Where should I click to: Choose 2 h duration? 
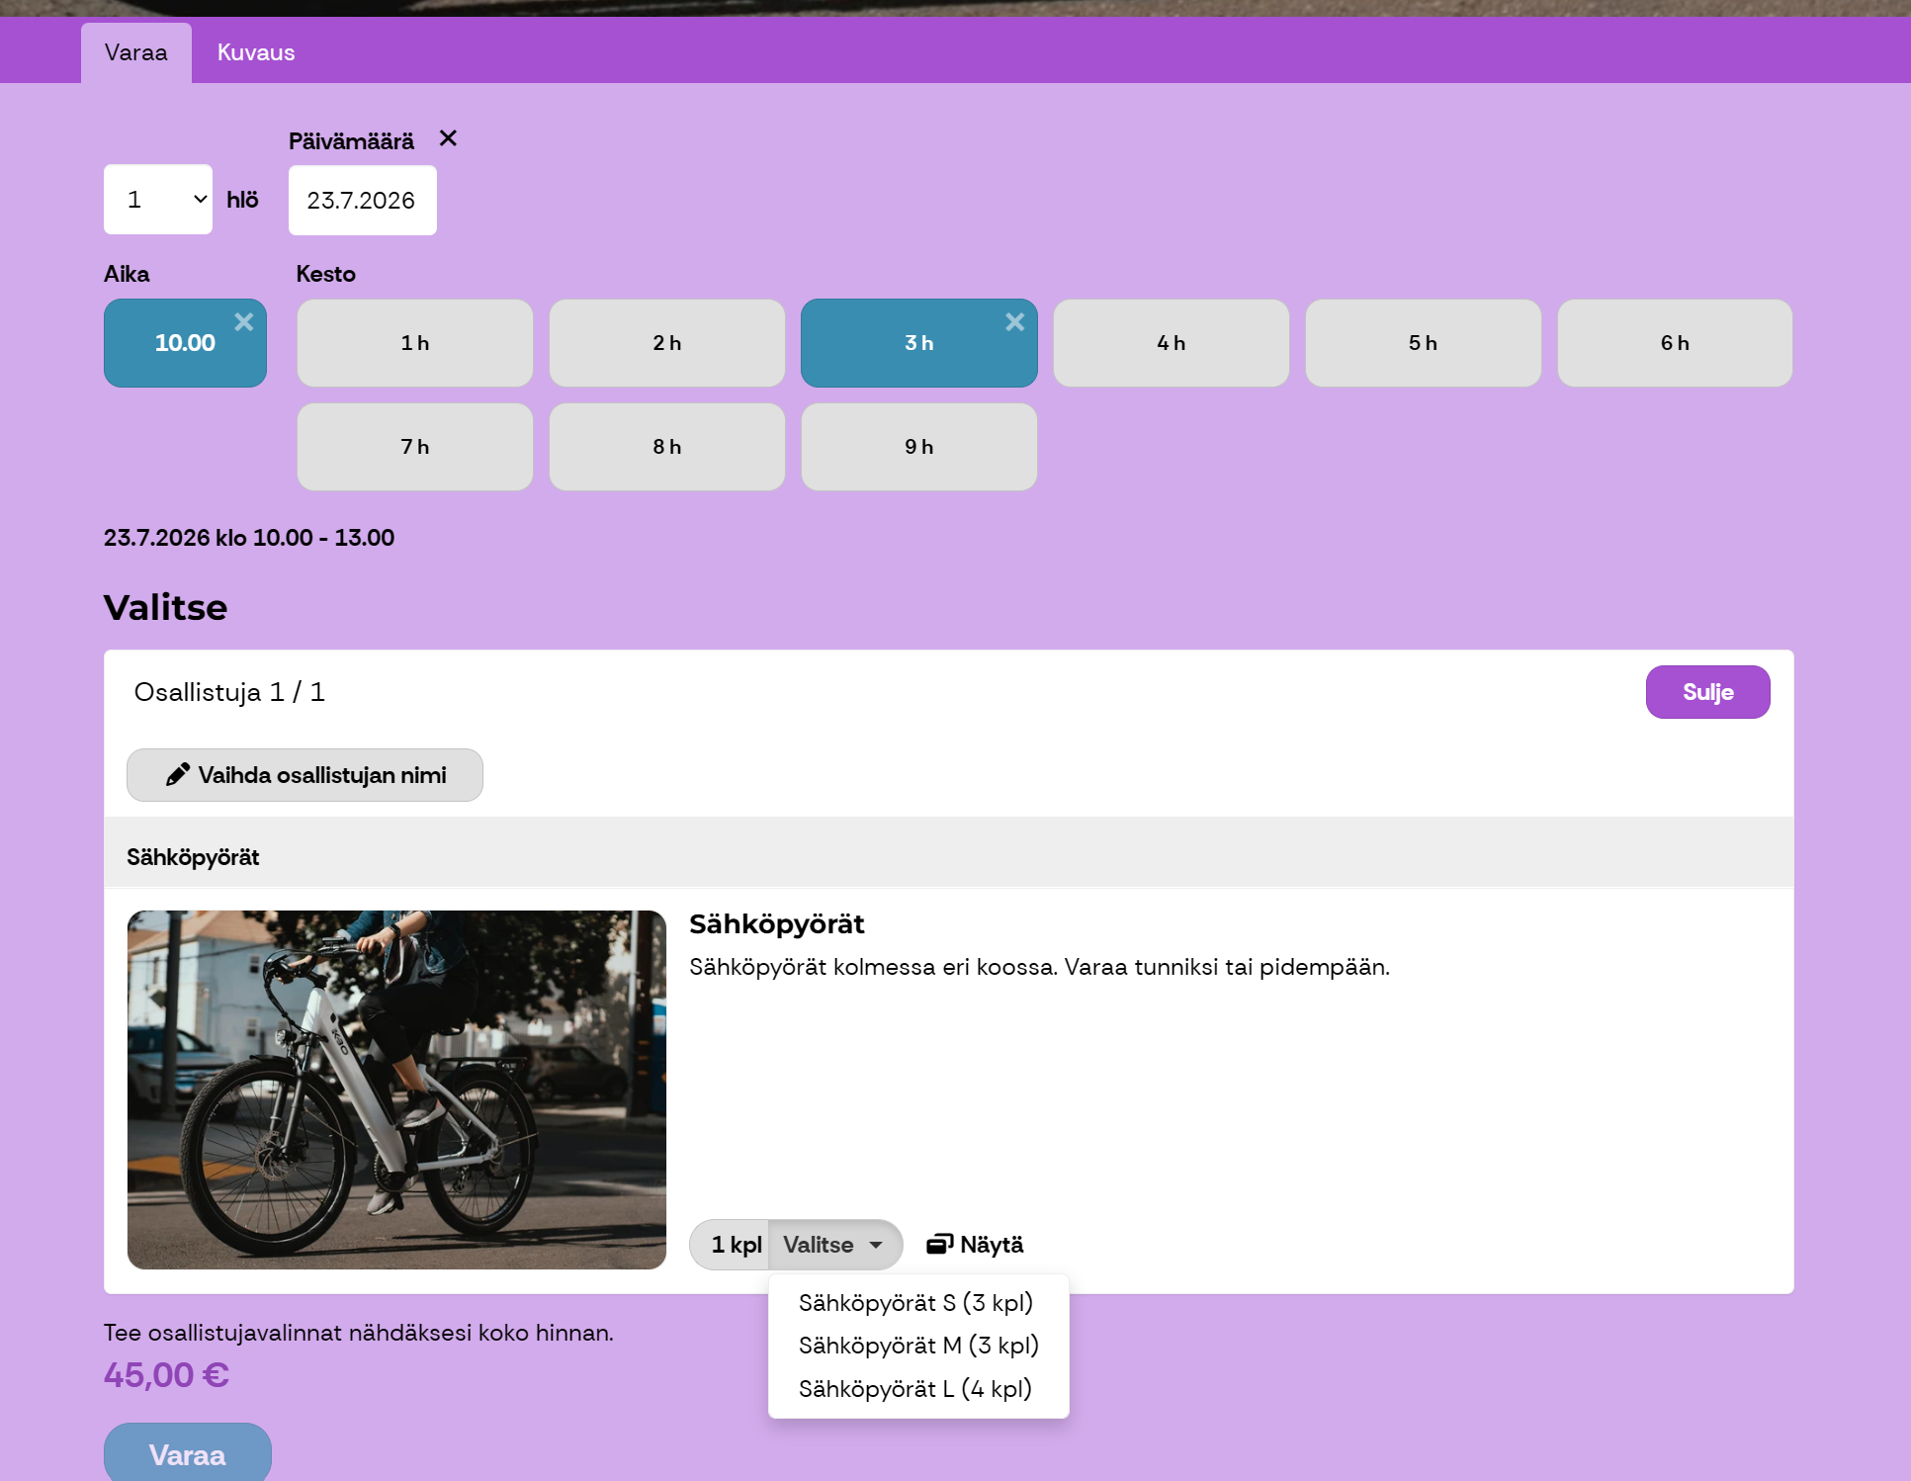click(667, 343)
